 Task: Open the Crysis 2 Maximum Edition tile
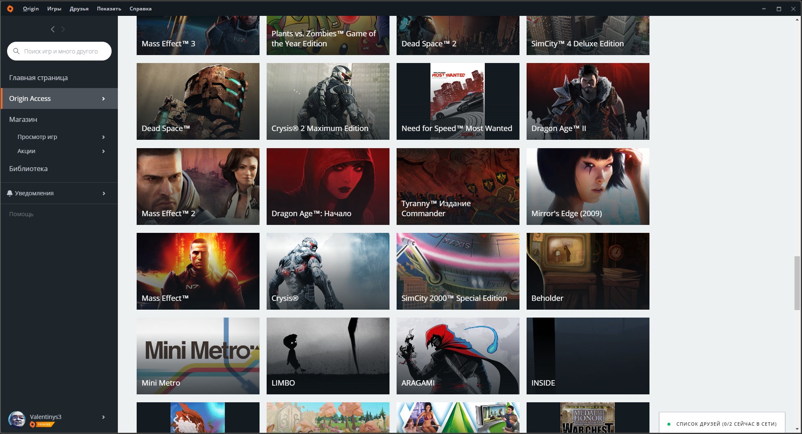pyautogui.click(x=328, y=101)
